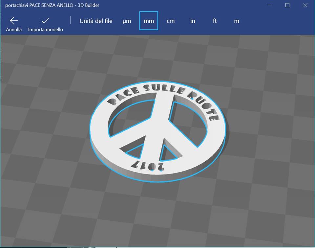Switch file unit to ft

215,21
